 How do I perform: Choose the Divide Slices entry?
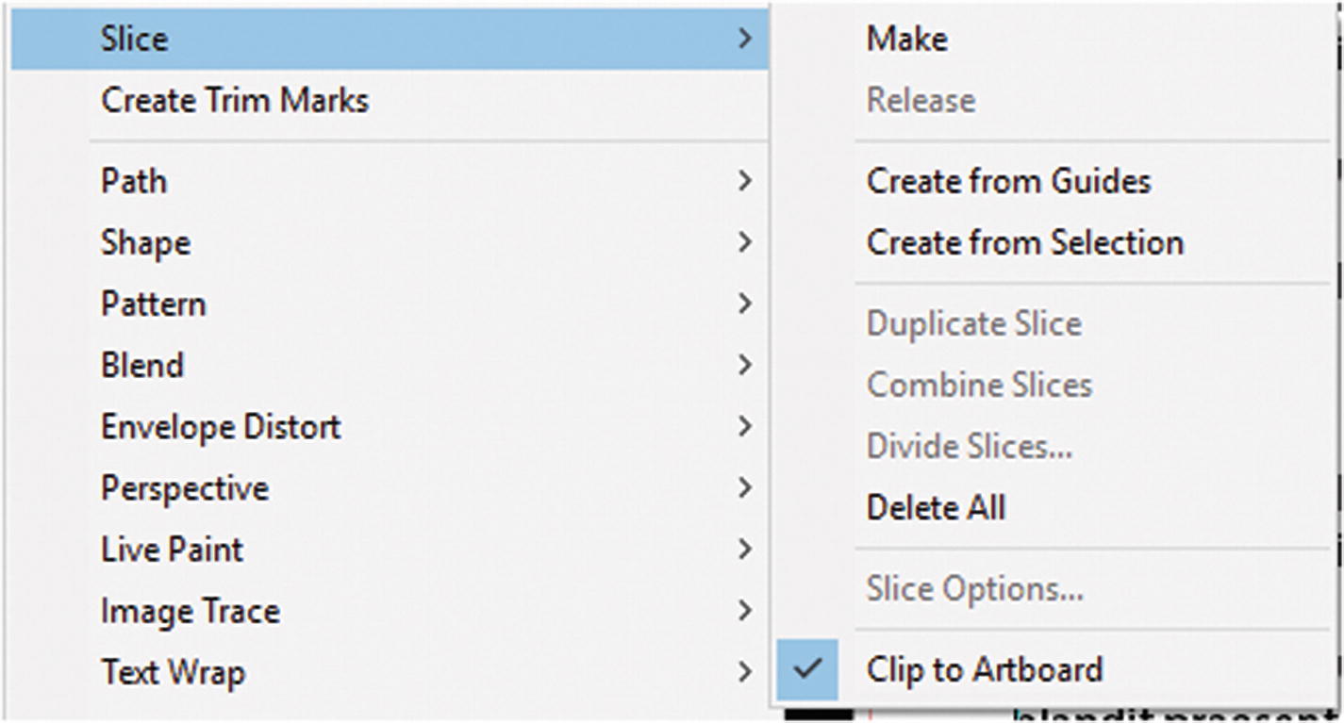[969, 446]
